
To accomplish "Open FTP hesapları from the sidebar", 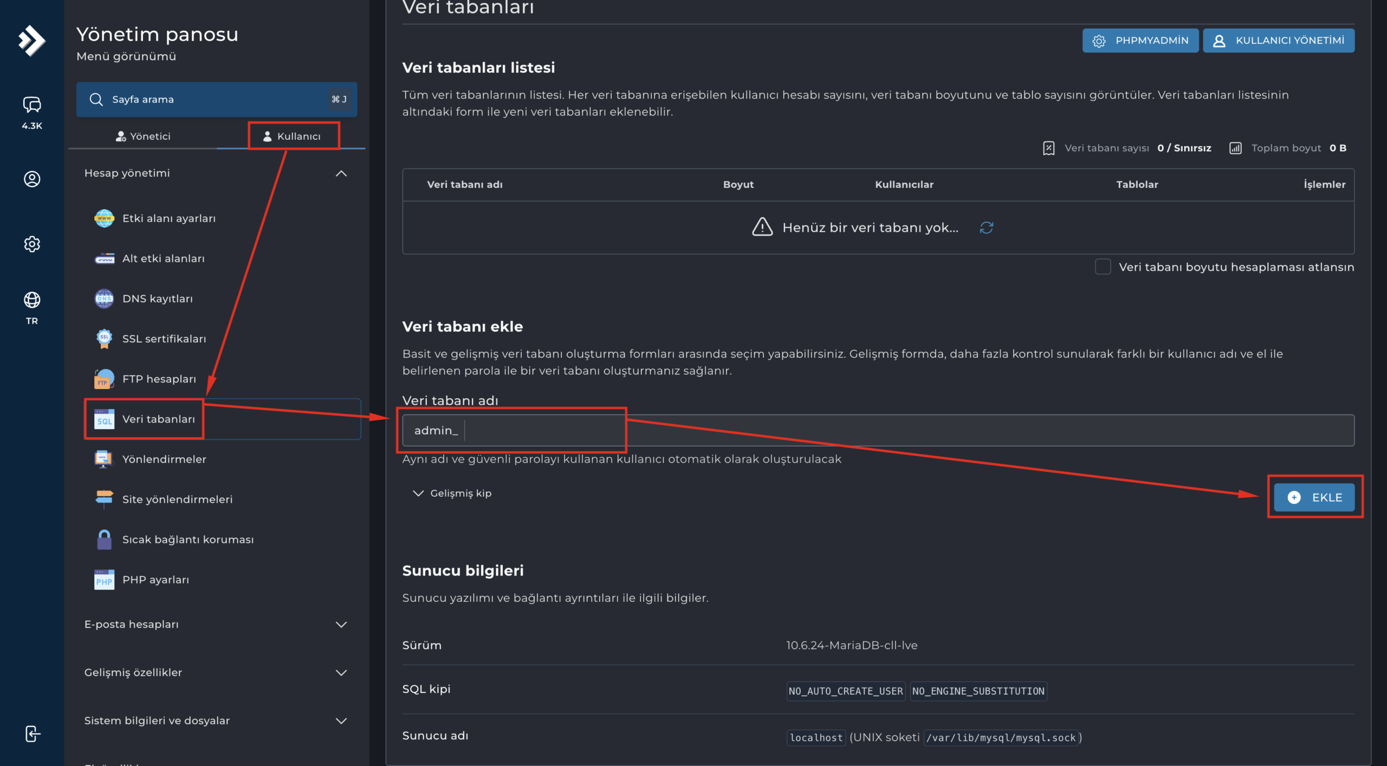I will (x=159, y=379).
